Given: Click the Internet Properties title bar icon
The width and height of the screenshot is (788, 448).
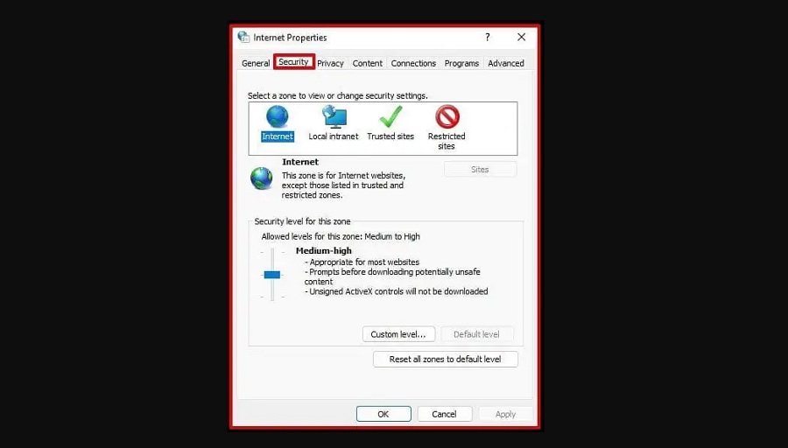Looking at the screenshot, I should pyautogui.click(x=243, y=37).
